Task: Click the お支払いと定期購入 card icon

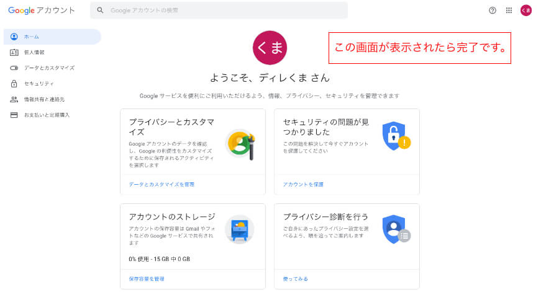Action: (x=14, y=115)
